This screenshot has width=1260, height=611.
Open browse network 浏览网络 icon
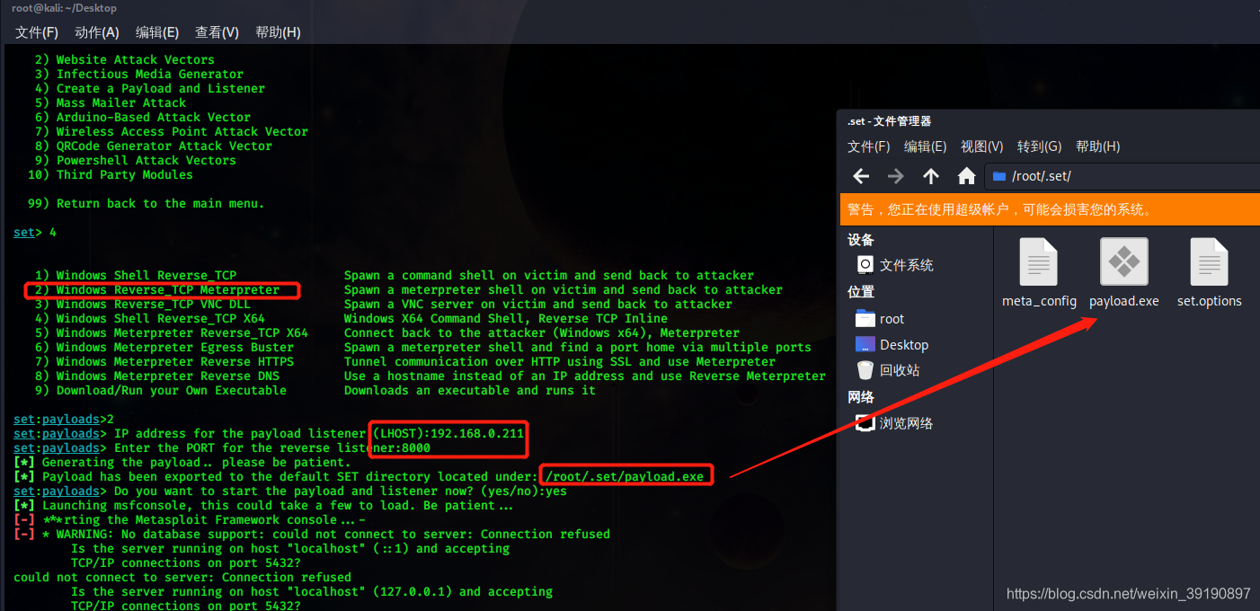point(865,422)
